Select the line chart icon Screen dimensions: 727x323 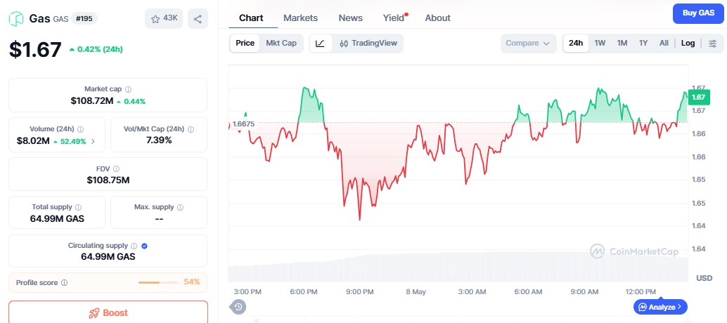[321, 43]
